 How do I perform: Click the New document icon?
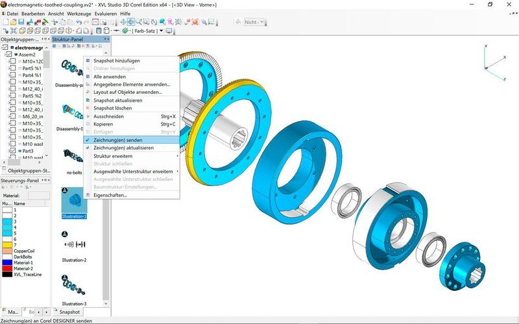5,22
